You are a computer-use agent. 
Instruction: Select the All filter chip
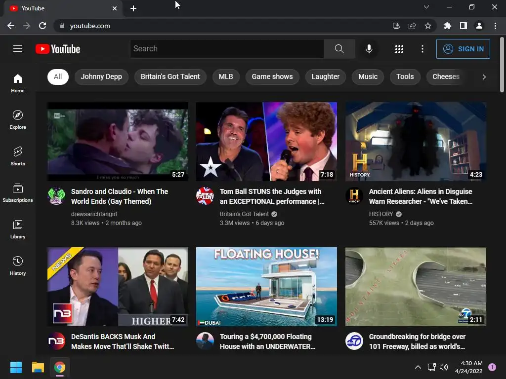(x=58, y=76)
